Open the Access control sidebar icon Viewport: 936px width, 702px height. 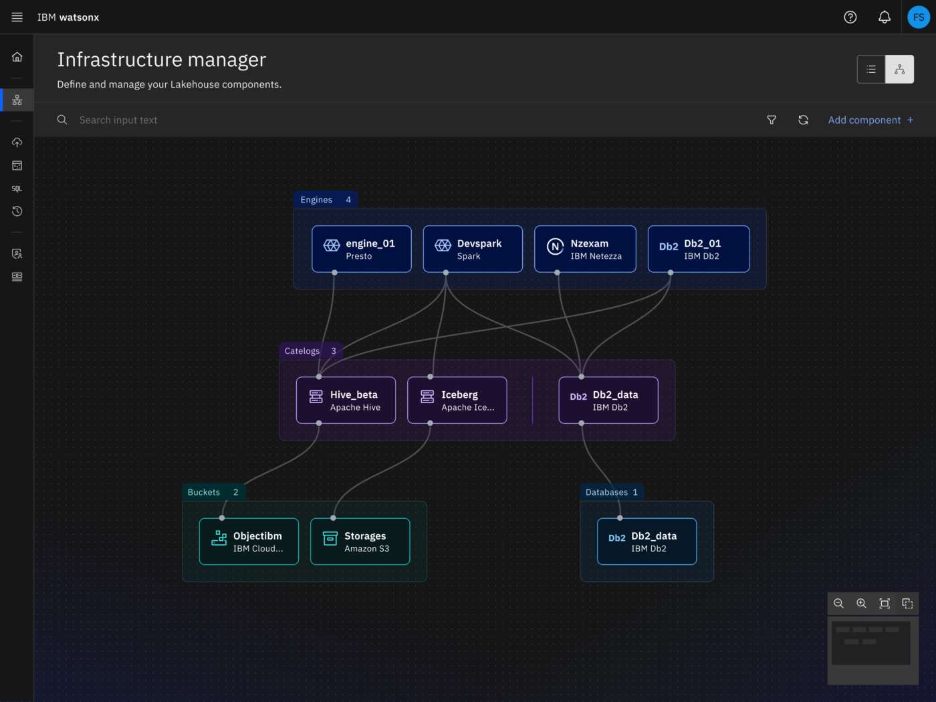[x=17, y=253]
